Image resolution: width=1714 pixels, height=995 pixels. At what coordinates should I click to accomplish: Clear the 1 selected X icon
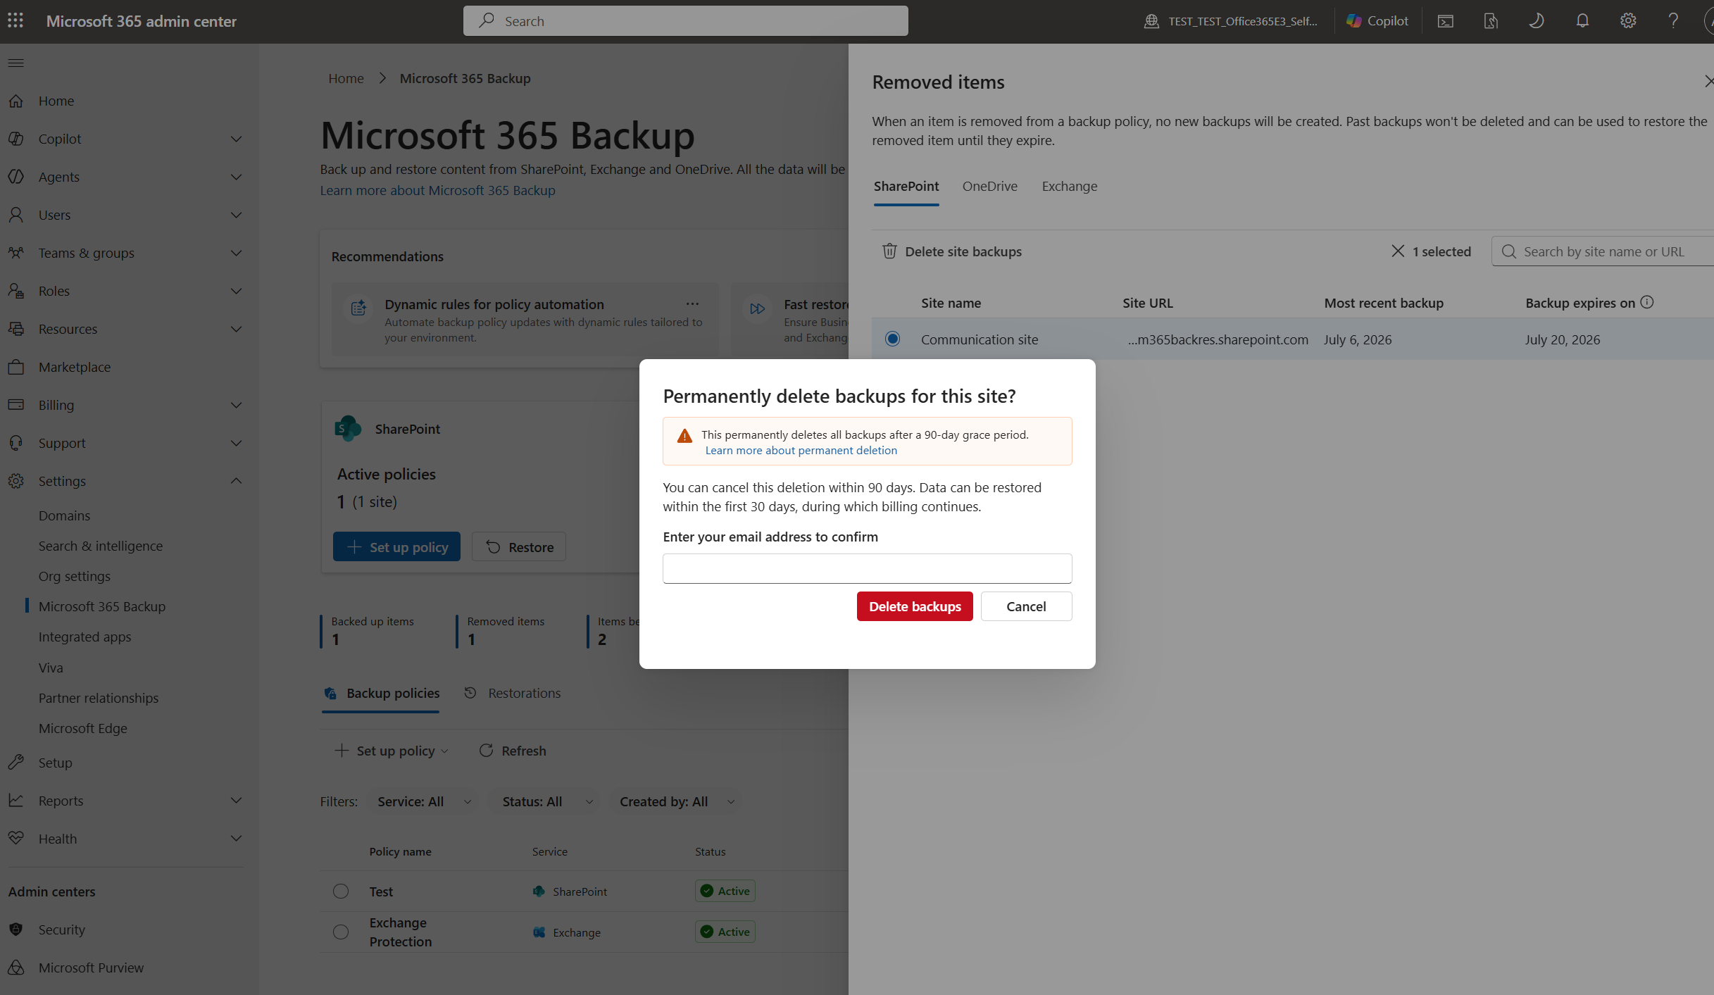pos(1398,251)
